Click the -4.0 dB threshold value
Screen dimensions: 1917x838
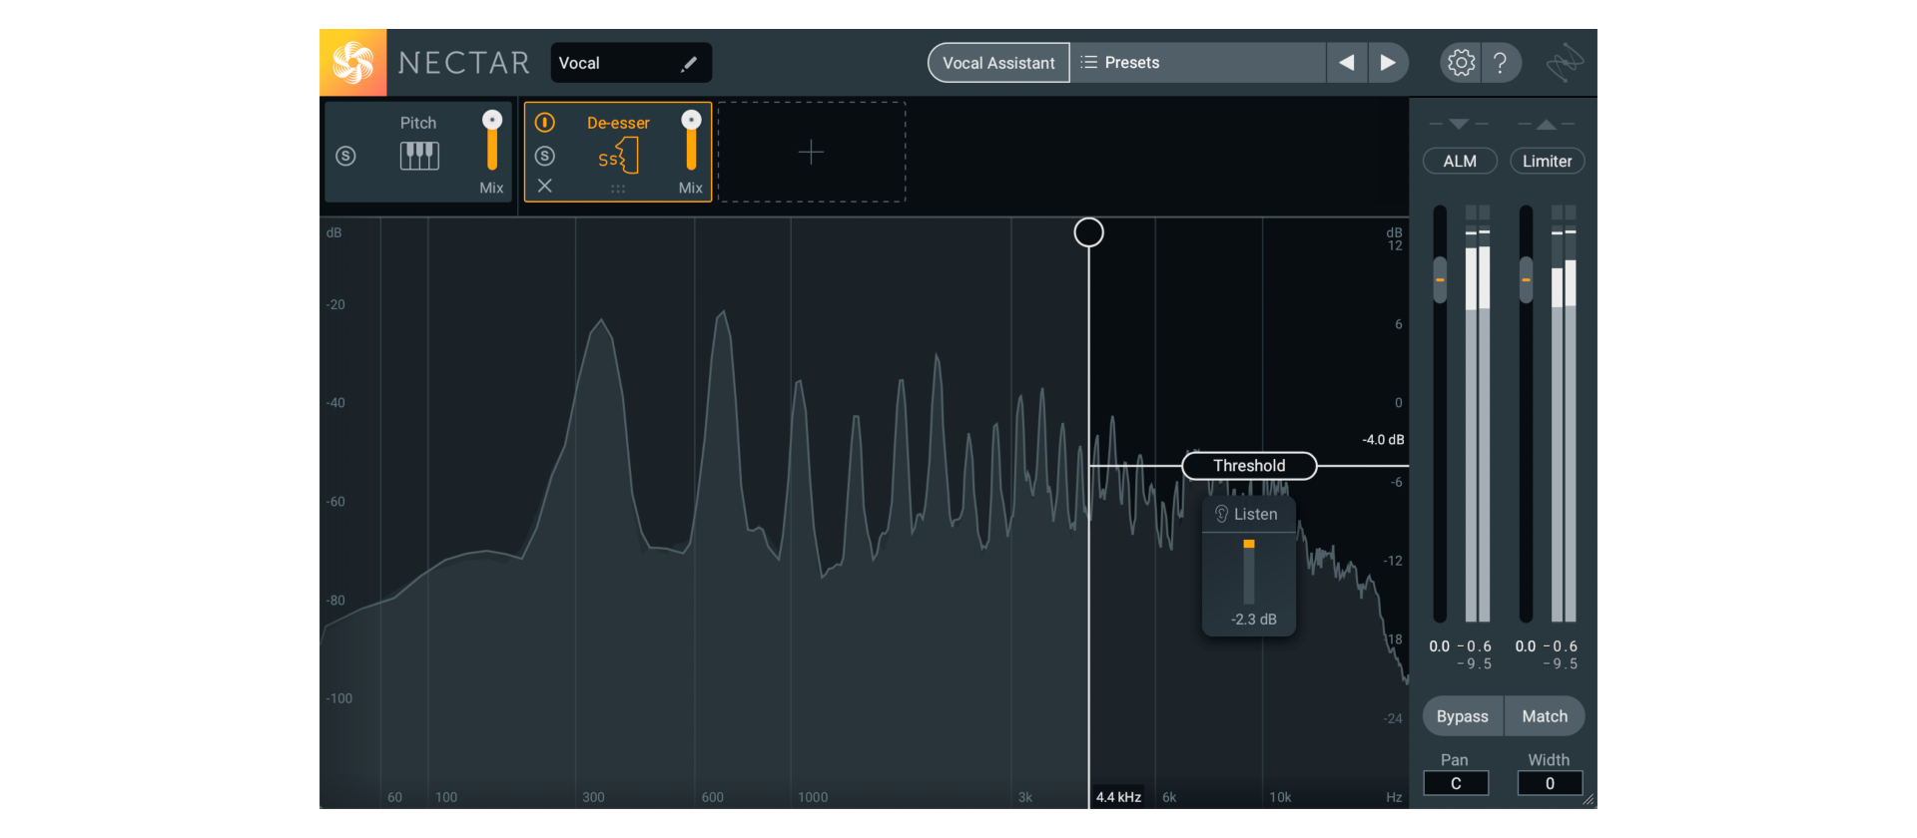click(x=1383, y=440)
